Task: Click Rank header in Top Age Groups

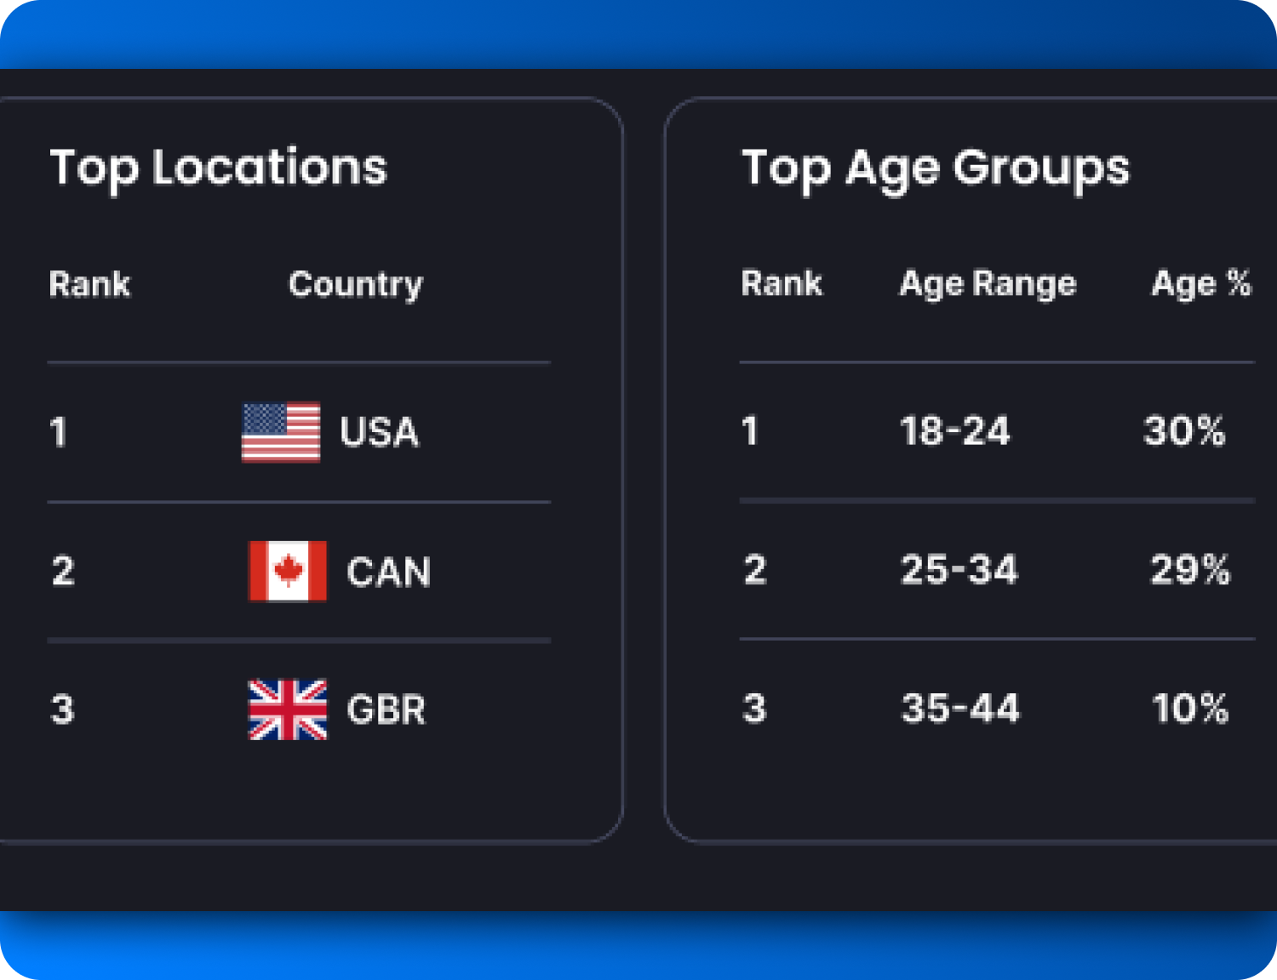Action: click(x=782, y=283)
